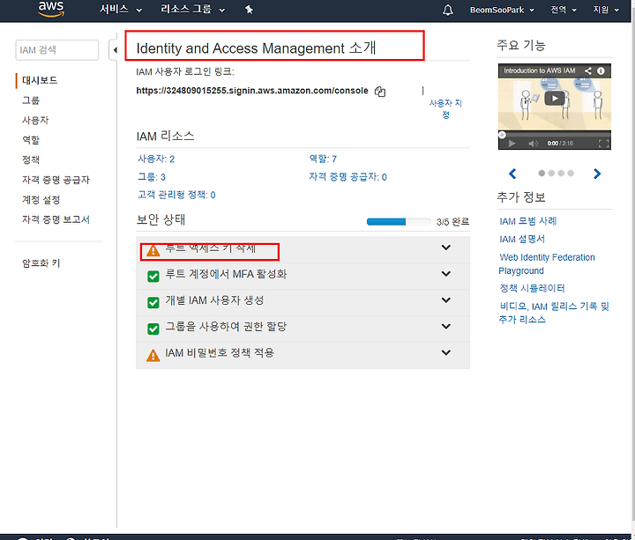Select the third carousel dot
The image size is (635, 540).
pos(561,174)
